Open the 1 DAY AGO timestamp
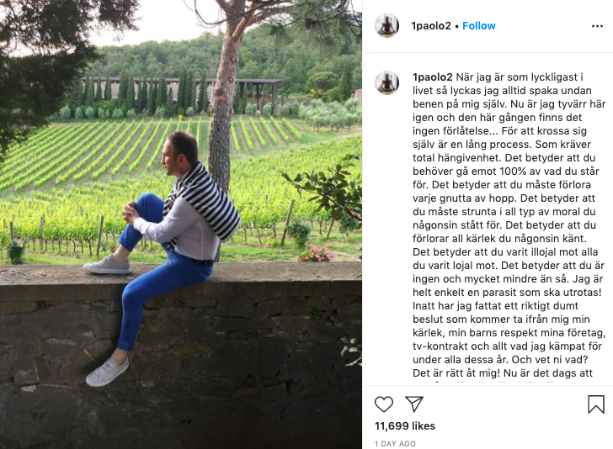 [x=395, y=443]
